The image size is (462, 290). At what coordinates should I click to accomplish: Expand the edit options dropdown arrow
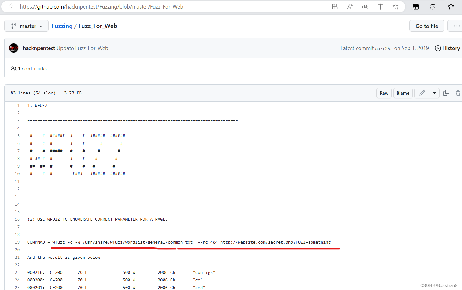pyautogui.click(x=435, y=93)
